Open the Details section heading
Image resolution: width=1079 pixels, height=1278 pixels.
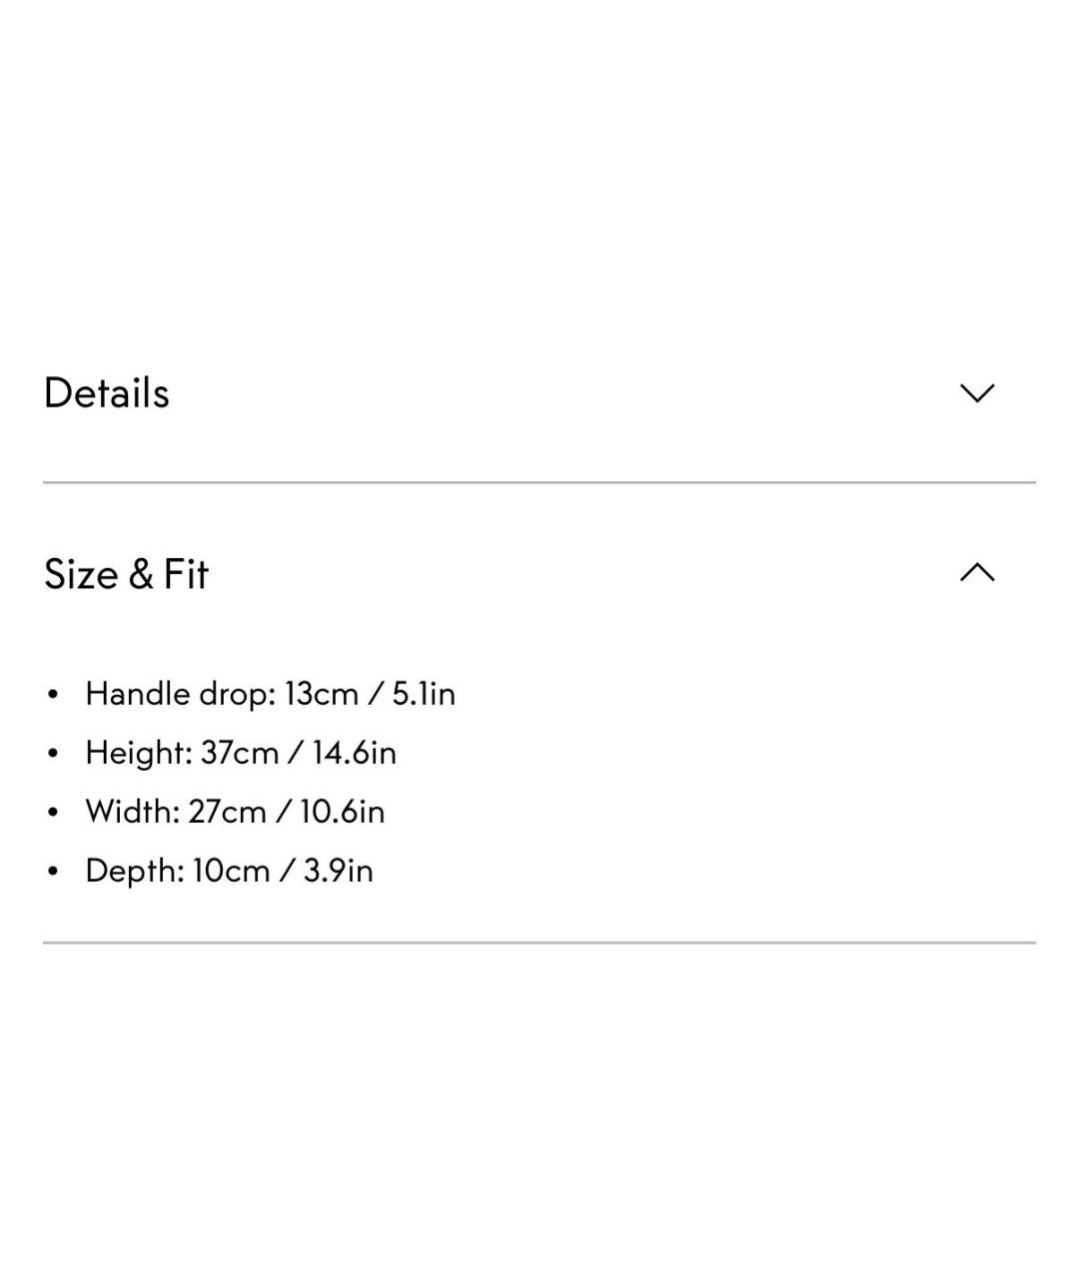pos(107,393)
